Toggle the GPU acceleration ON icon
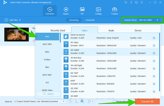 pos(83,101)
